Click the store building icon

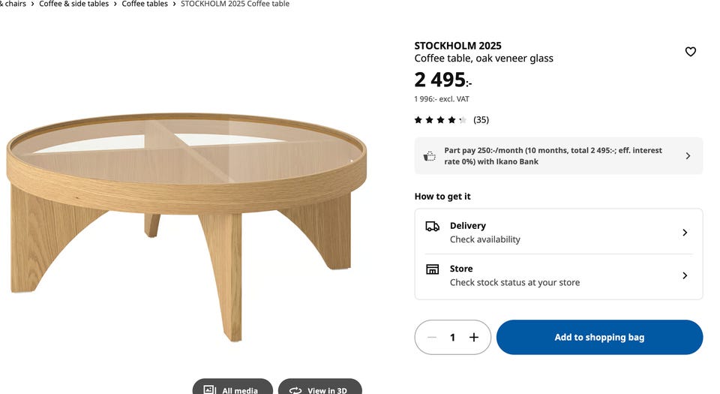point(432,269)
